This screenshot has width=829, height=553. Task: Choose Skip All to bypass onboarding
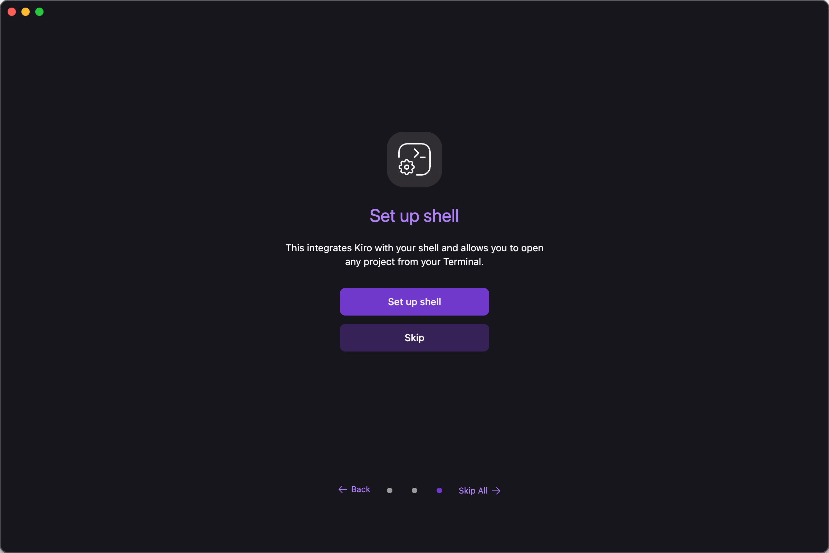pyautogui.click(x=480, y=491)
